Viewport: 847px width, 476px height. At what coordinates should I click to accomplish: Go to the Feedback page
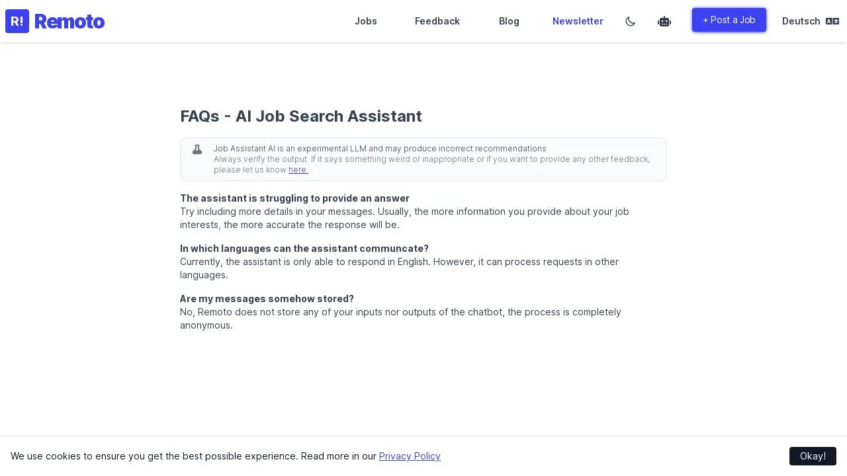(437, 21)
